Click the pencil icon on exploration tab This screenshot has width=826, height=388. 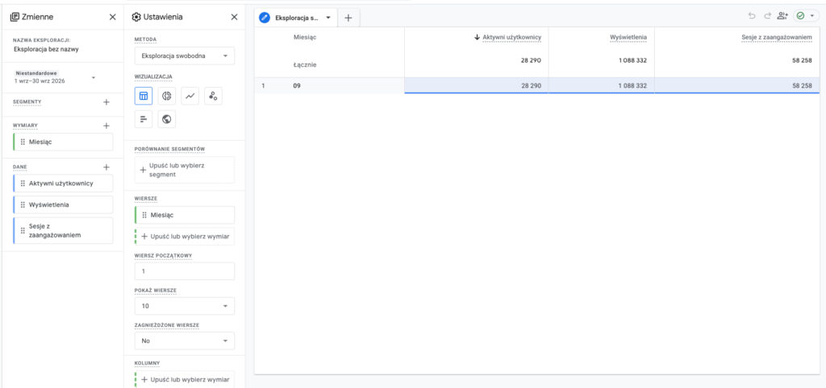click(265, 18)
